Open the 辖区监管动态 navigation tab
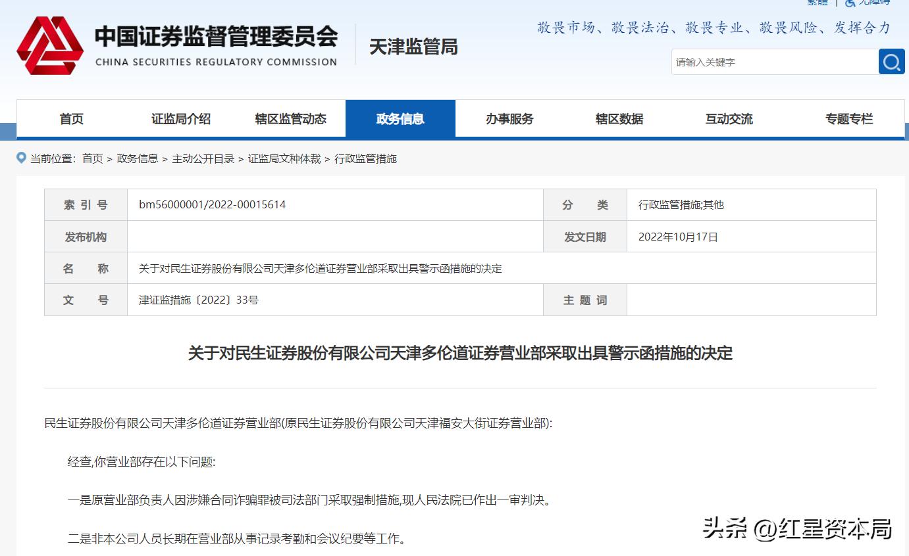Screen dimensions: 909x556 pyautogui.click(x=290, y=118)
